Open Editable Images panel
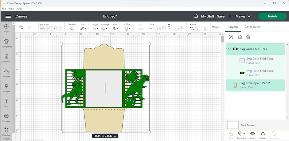The width and height of the screenshot is (289, 141). tap(6, 133)
